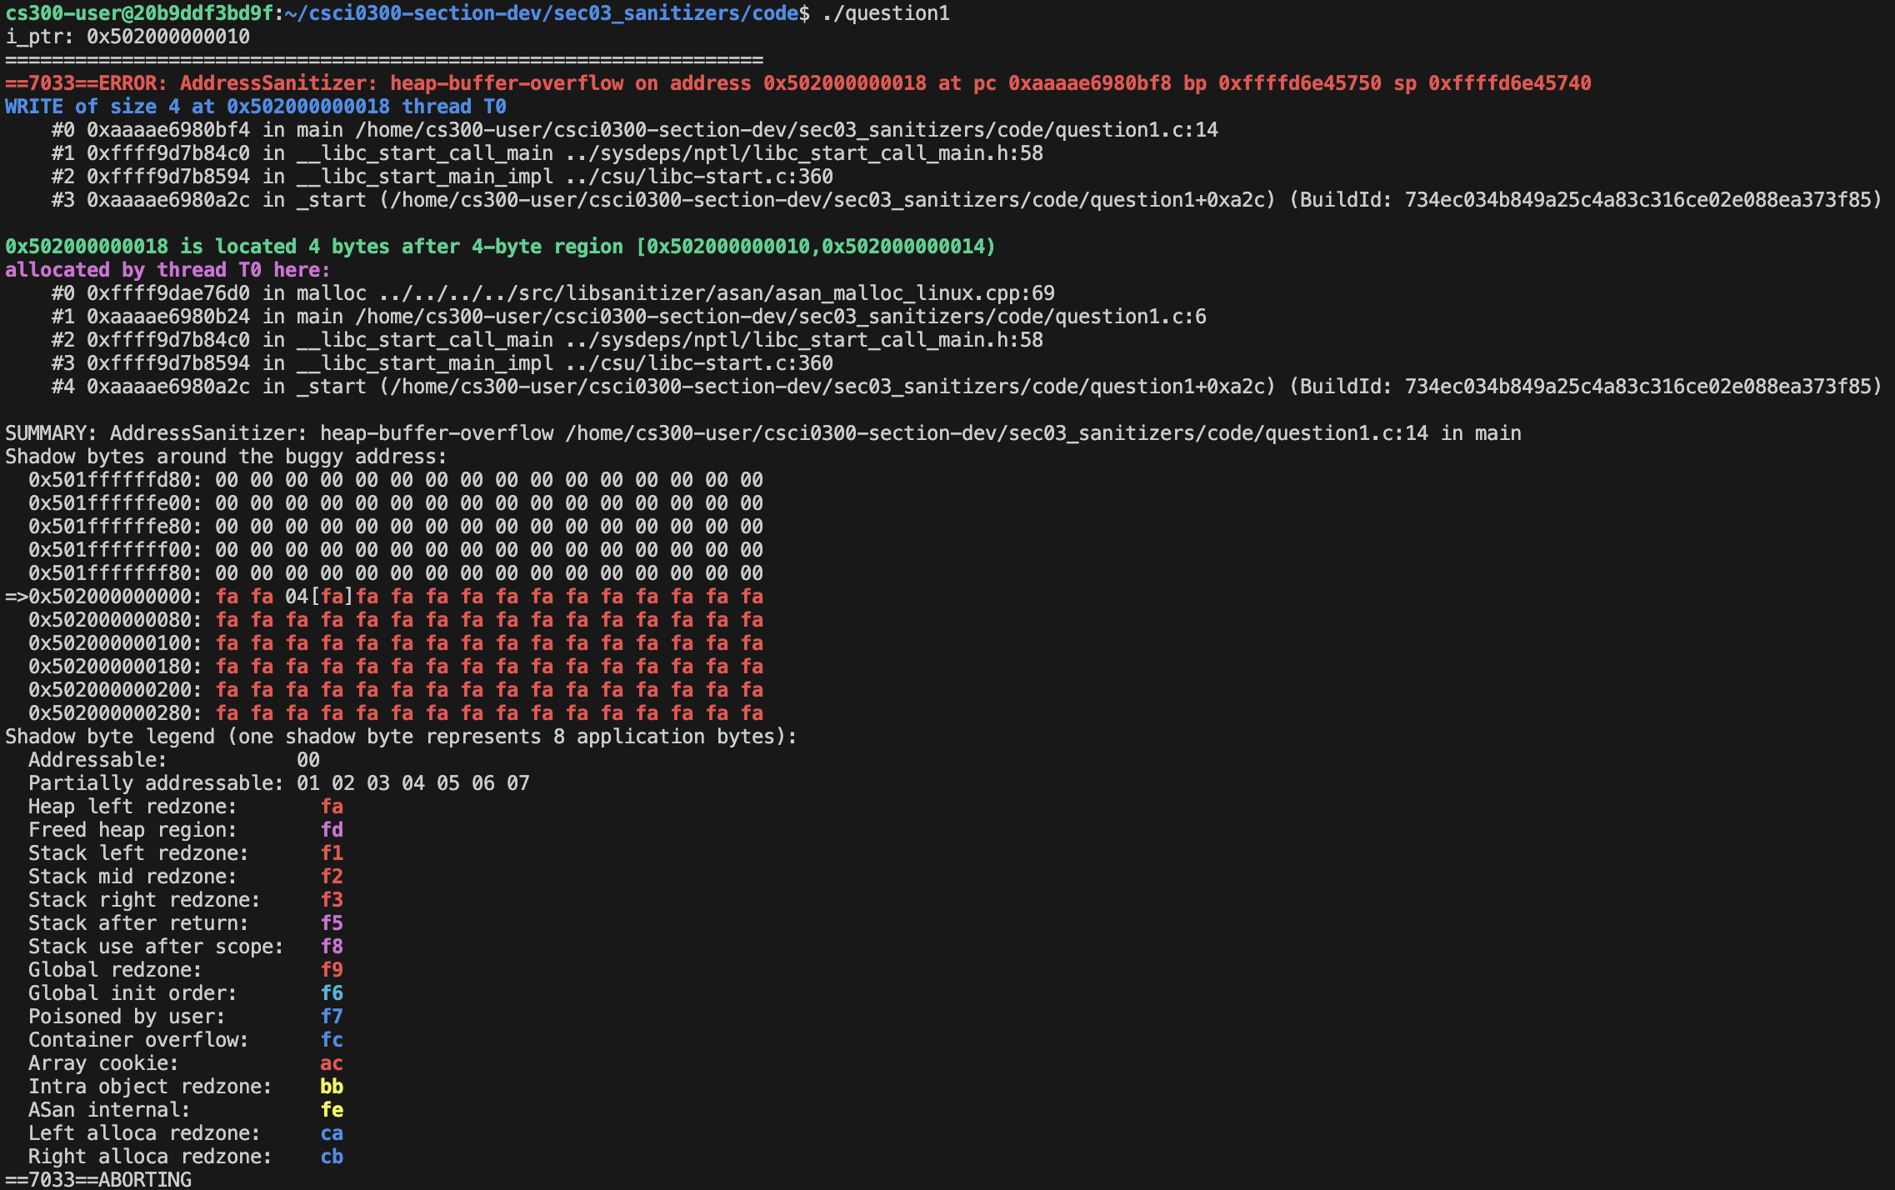Click the ./question1 command at the prompt
Screen dimensions: 1895x1190
pos(885,13)
